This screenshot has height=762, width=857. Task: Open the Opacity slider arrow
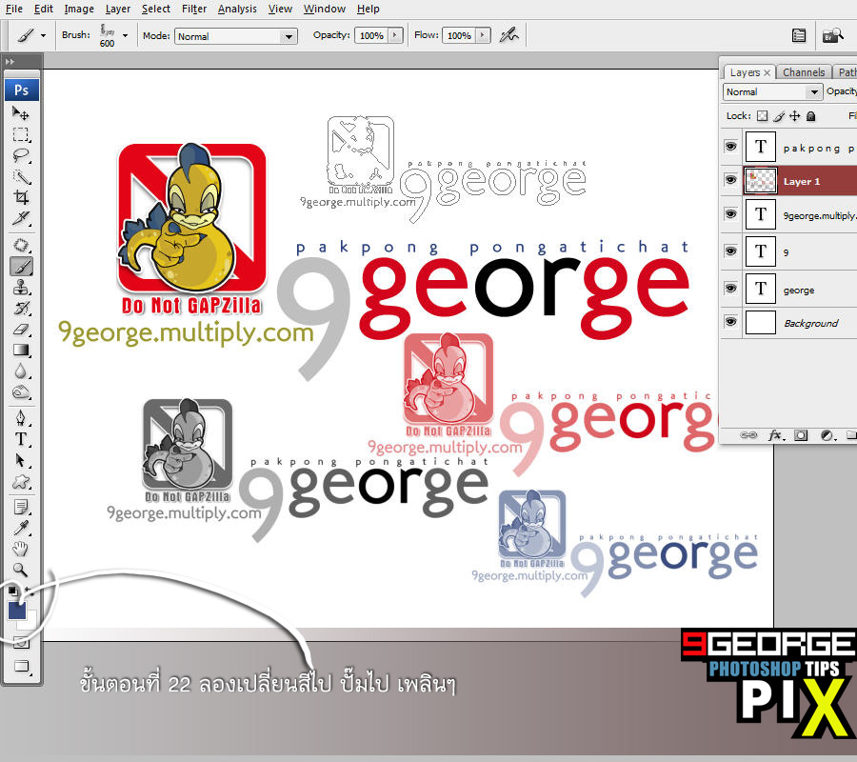click(x=395, y=35)
